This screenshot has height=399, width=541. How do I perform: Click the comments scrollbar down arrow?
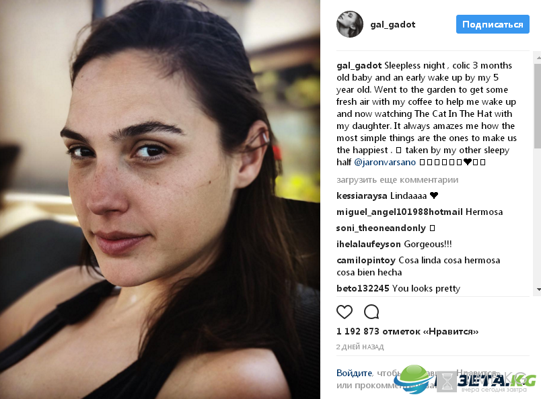tap(538, 290)
